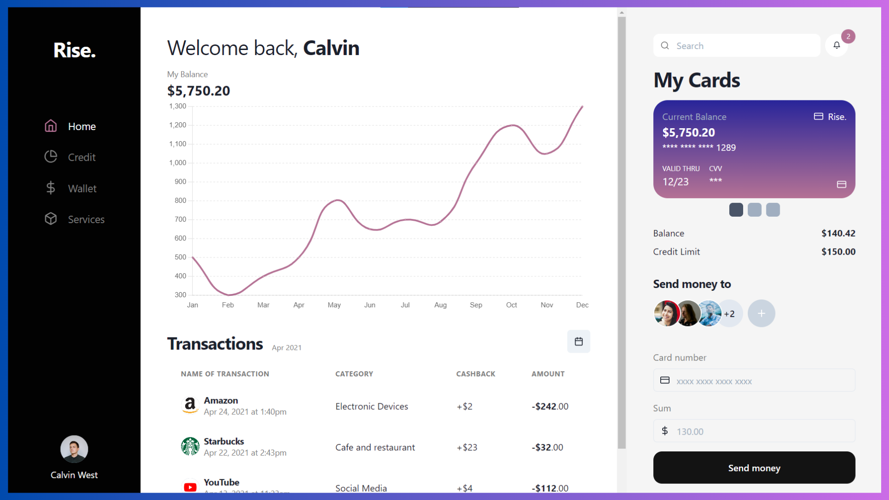Click the card number input field
The image size is (889, 500).
point(754,381)
